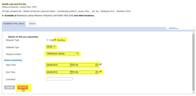Open End Time calendar date picker
196x96 pixels.
71,72
